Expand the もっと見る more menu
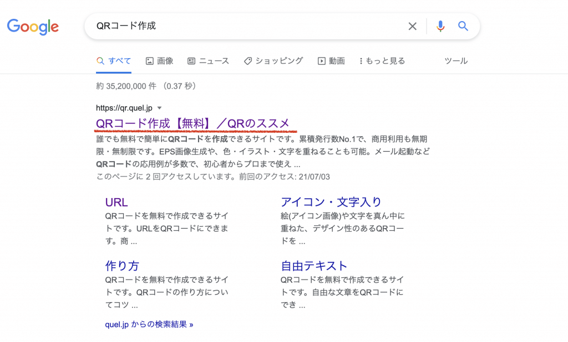Screen dimensions: 568x342 coord(382,61)
